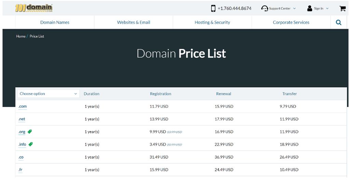Click the 26.49 USD .co transfer price
The height and width of the screenshot is (183, 350).
click(289, 157)
